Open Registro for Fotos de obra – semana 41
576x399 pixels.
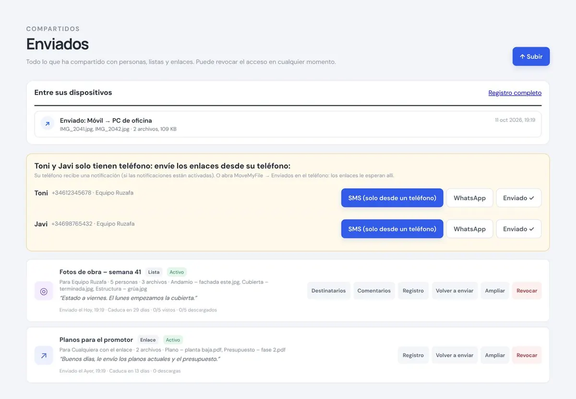pos(413,290)
